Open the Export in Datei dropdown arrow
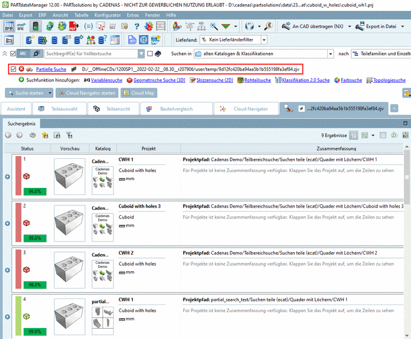Screen dimensions: 411x339 (x=403, y=26)
